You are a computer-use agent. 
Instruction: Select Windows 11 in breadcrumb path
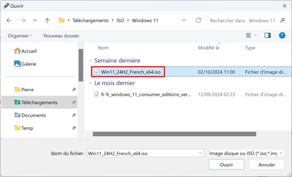click(x=145, y=20)
